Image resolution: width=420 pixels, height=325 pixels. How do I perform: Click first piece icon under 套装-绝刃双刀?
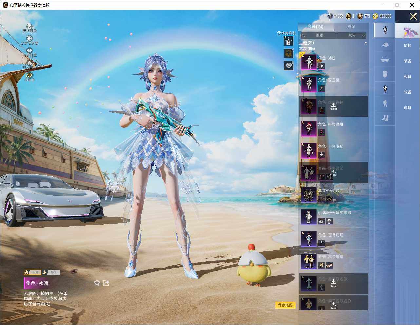[x=321, y=199]
